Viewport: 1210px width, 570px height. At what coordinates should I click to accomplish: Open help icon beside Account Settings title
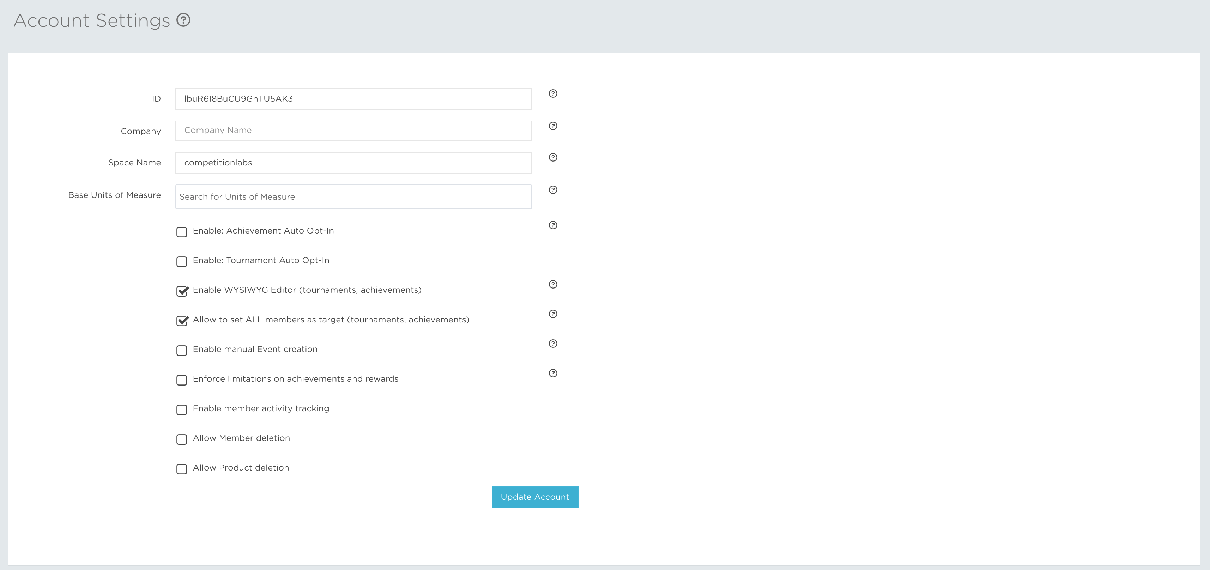point(183,20)
